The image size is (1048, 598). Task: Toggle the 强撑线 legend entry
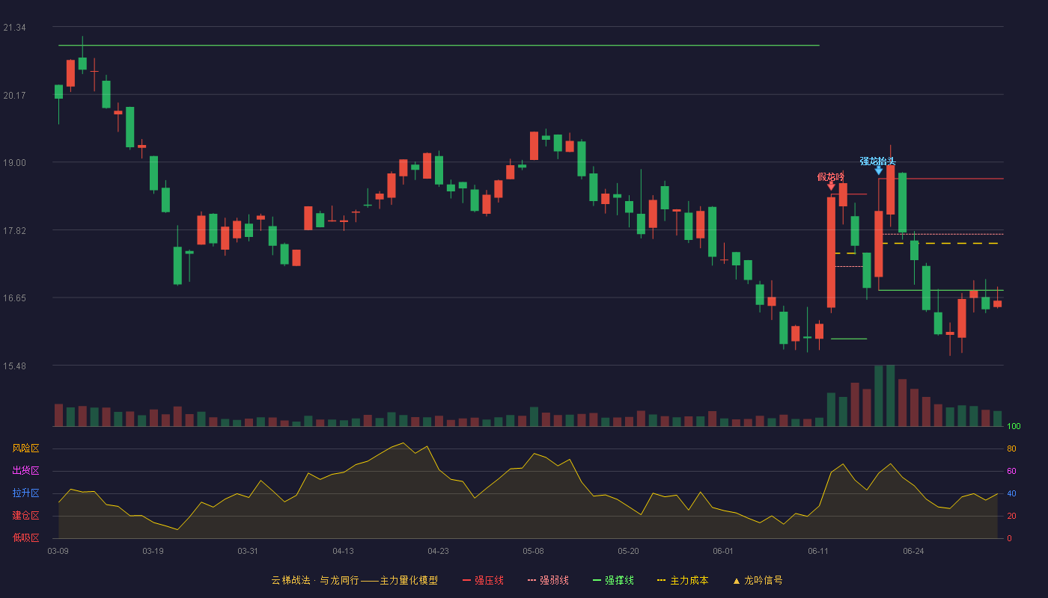[x=613, y=580]
